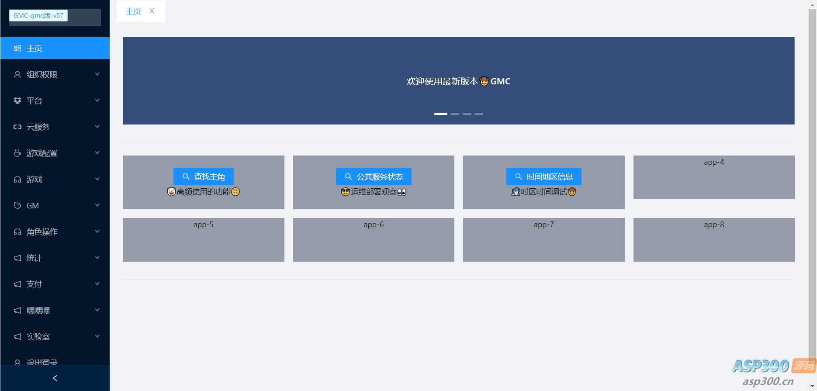Click the 时区时间调试 caption
817x391 pixels.
point(544,192)
